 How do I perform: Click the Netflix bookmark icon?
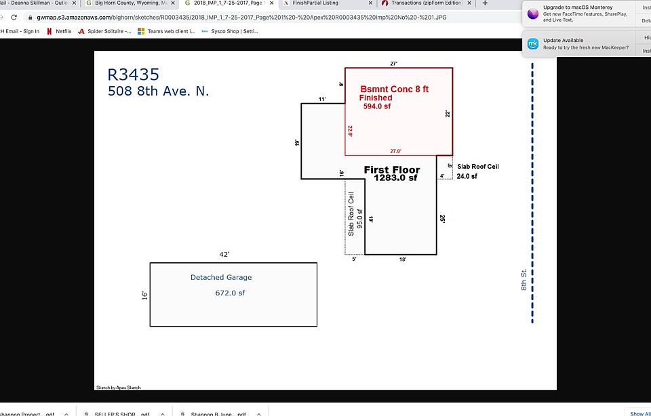[x=50, y=31]
